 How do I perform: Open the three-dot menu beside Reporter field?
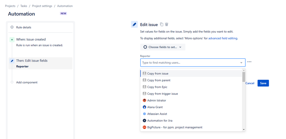click(249, 62)
